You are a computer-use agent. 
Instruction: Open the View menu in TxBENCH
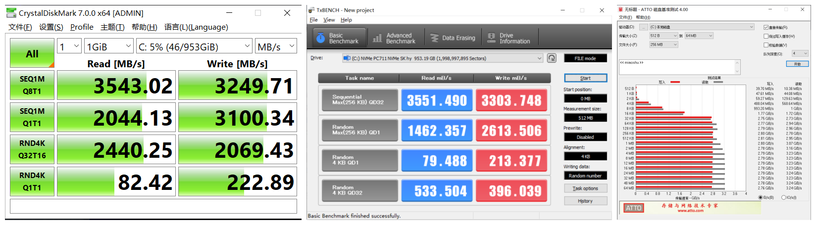[x=329, y=20]
